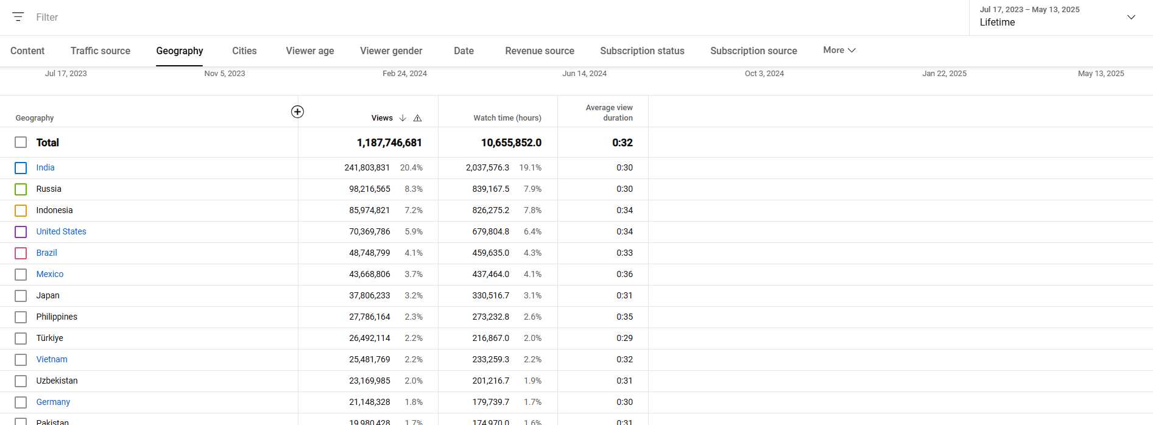Click total watch time 10,655,852.0
The height and width of the screenshot is (425, 1153).
pyautogui.click(x=511, y=142)
